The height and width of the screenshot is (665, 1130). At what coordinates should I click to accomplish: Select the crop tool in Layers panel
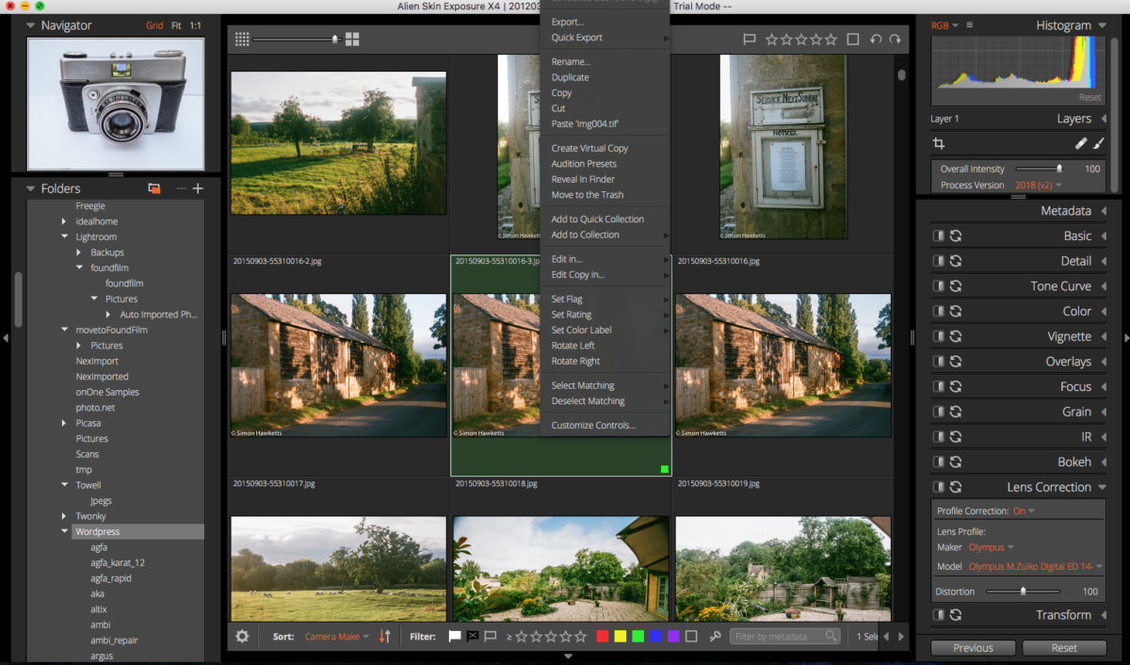(938, 144)
